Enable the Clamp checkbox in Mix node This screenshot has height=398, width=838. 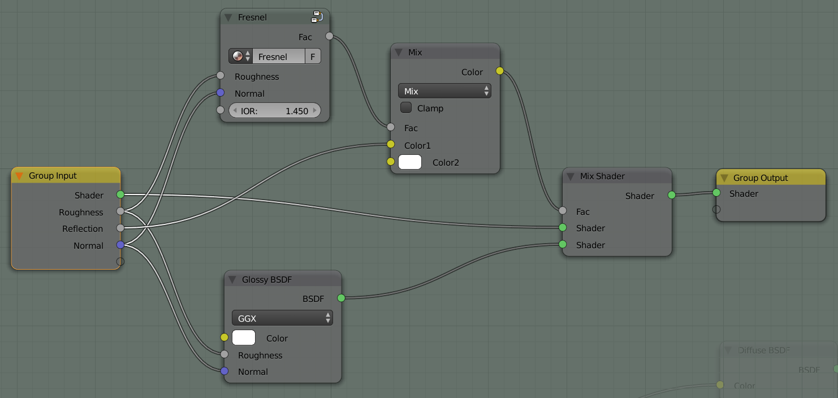[x=406, y=107]
